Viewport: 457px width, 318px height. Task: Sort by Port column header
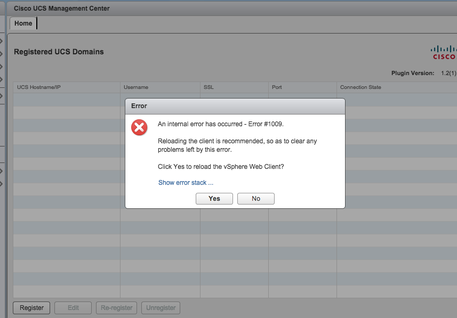302,87
